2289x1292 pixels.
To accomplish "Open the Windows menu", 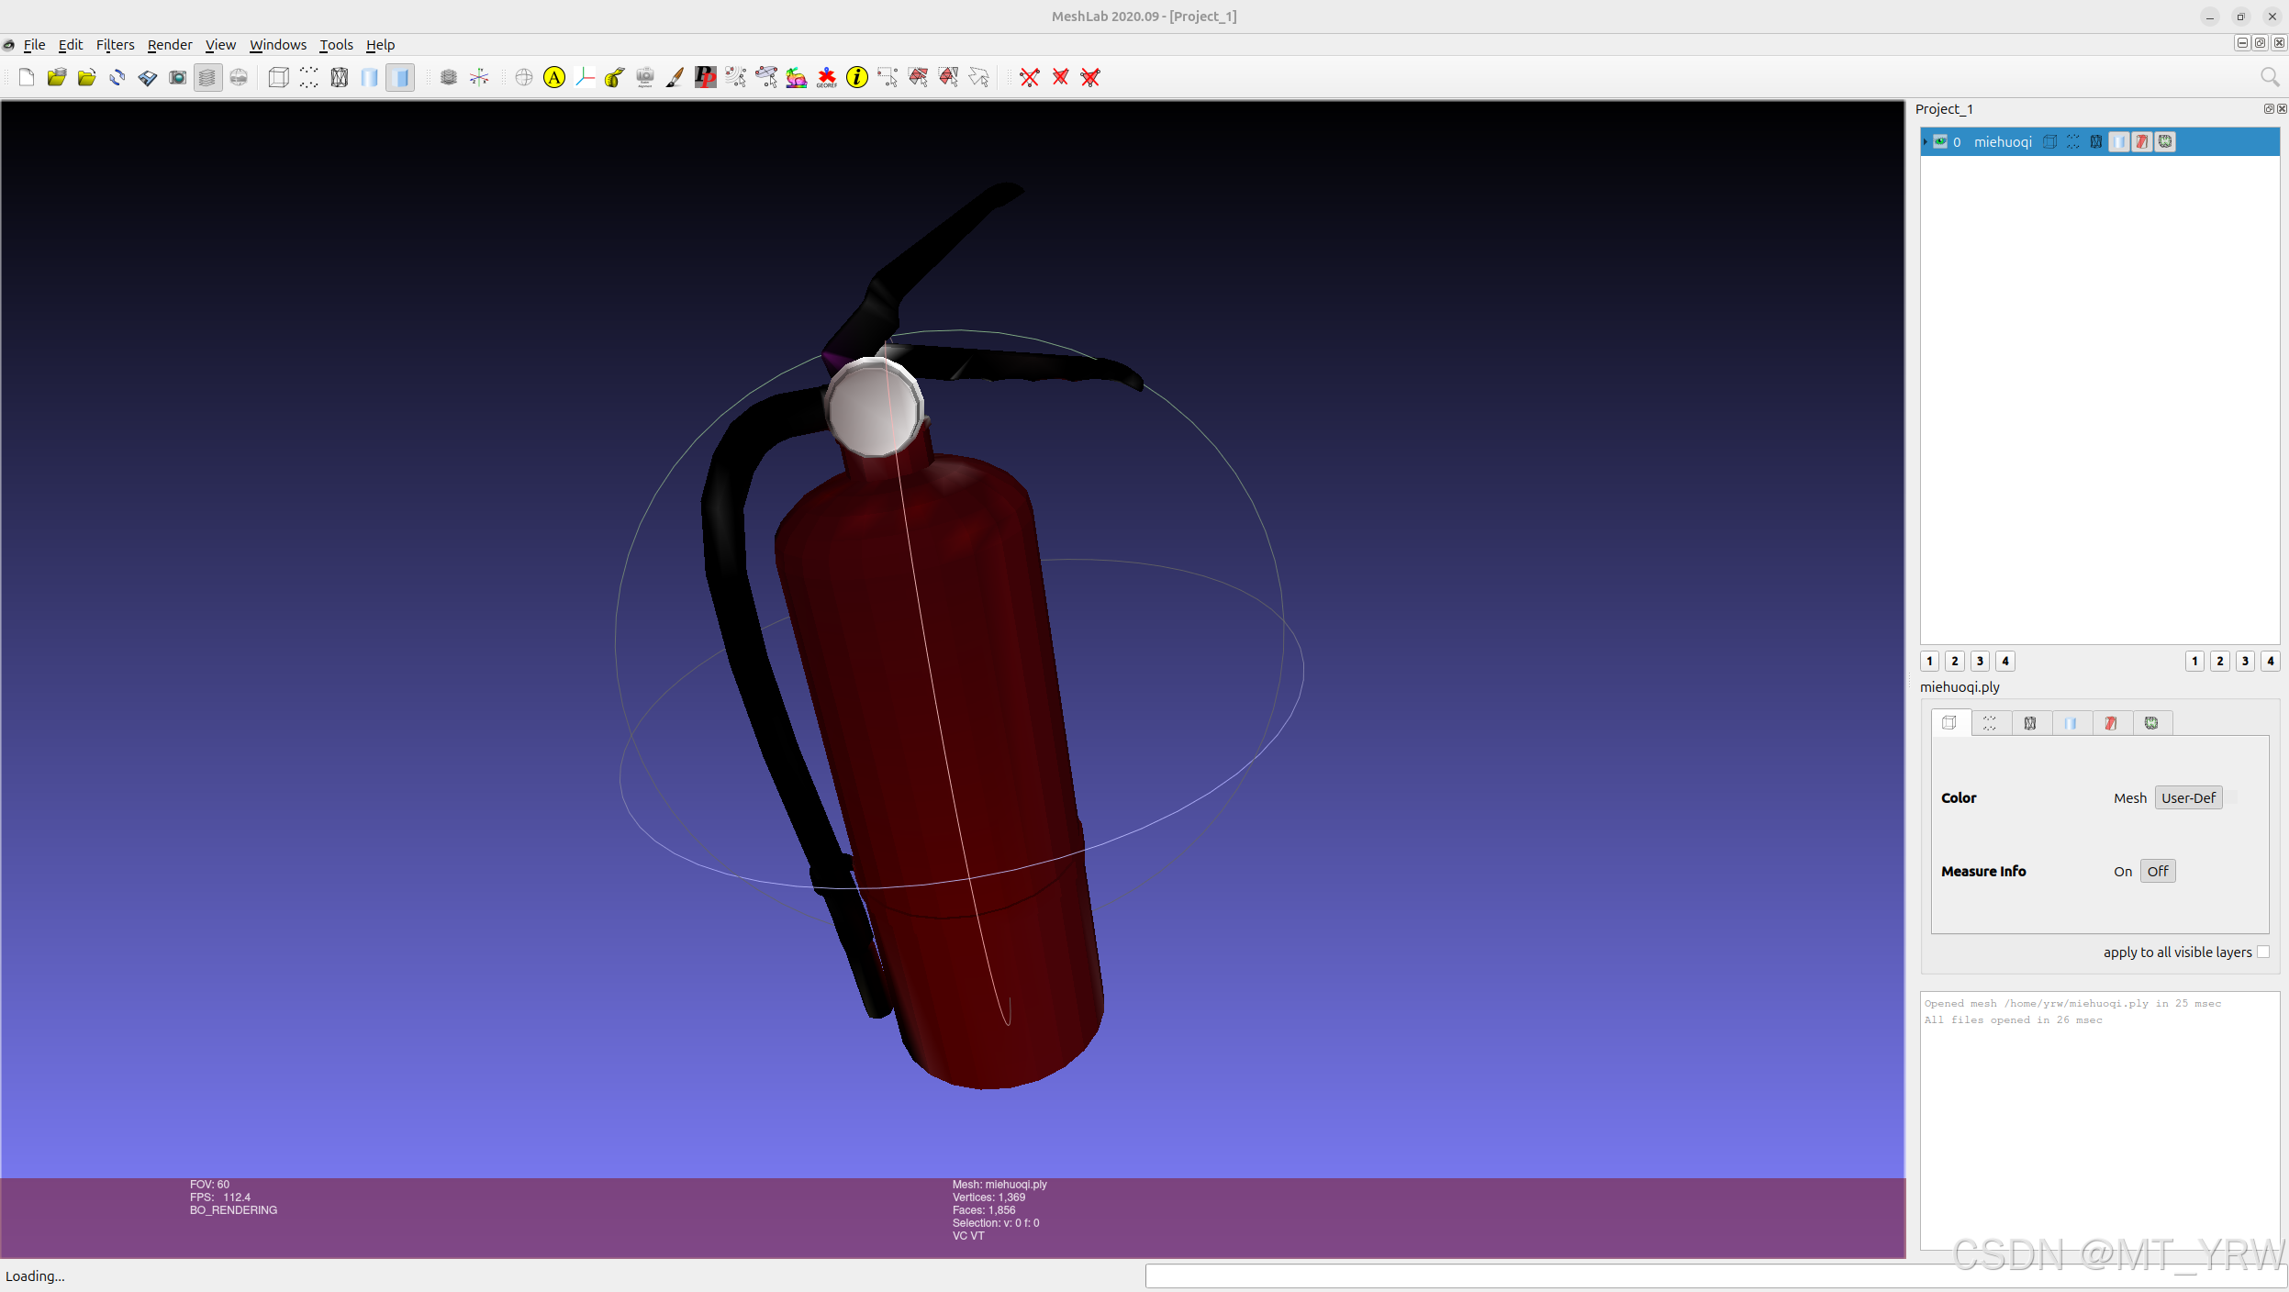I will point(278,45).
